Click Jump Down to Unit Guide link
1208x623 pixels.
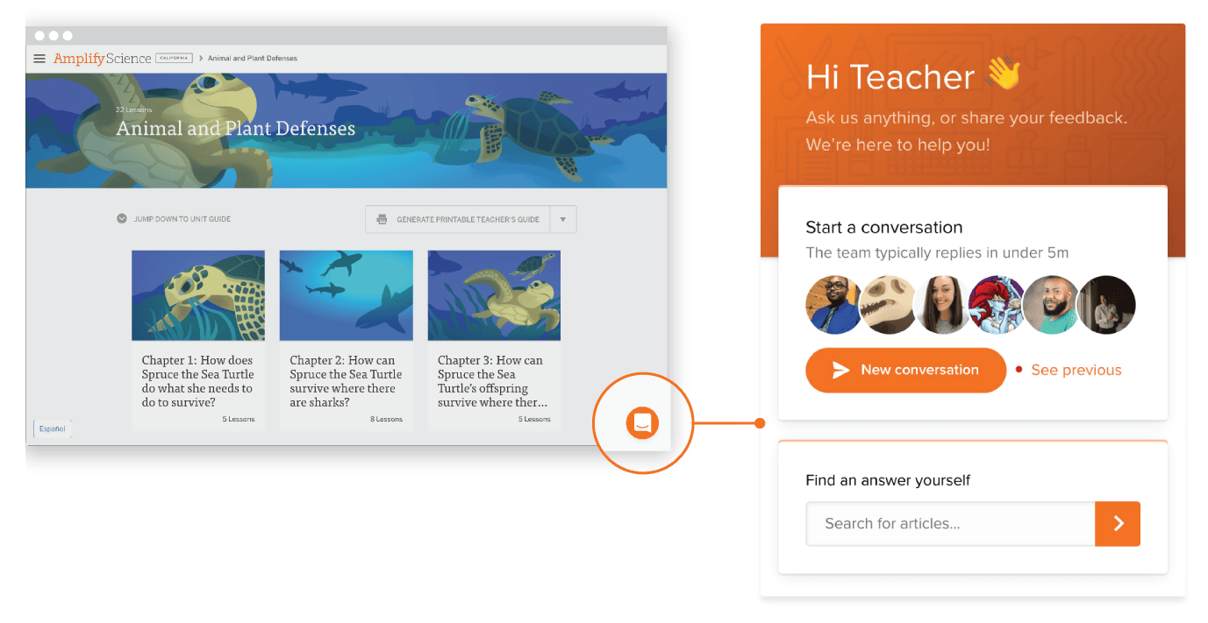[x=182, y=219]
